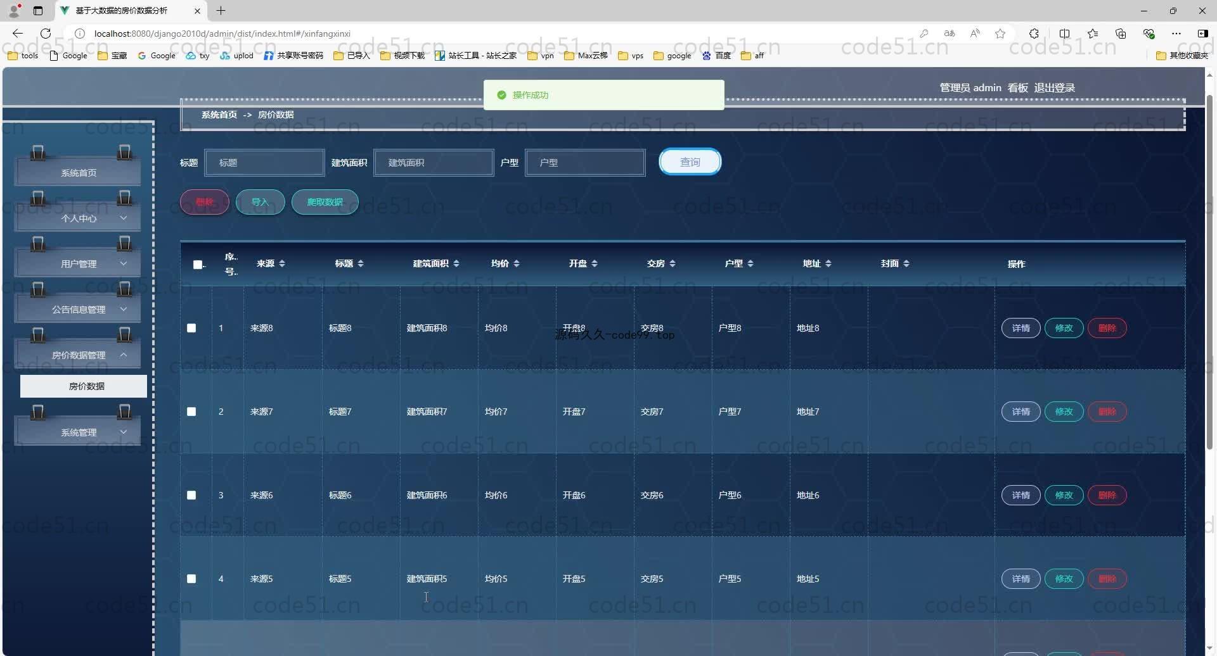The height and width of the screenshot is (656, 1217).
Task: Reload the page with refresh icon
Action: [46, 34]
